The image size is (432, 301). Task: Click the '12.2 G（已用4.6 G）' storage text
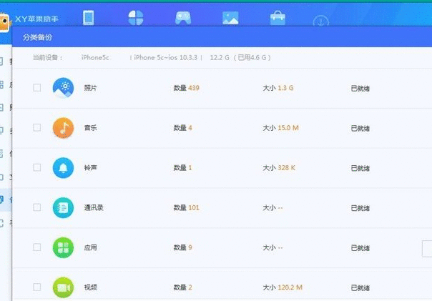coord(240,58)
